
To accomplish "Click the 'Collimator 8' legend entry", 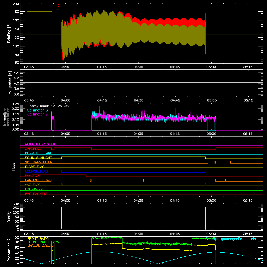I will pyautogui.click(x=37, y=110).
